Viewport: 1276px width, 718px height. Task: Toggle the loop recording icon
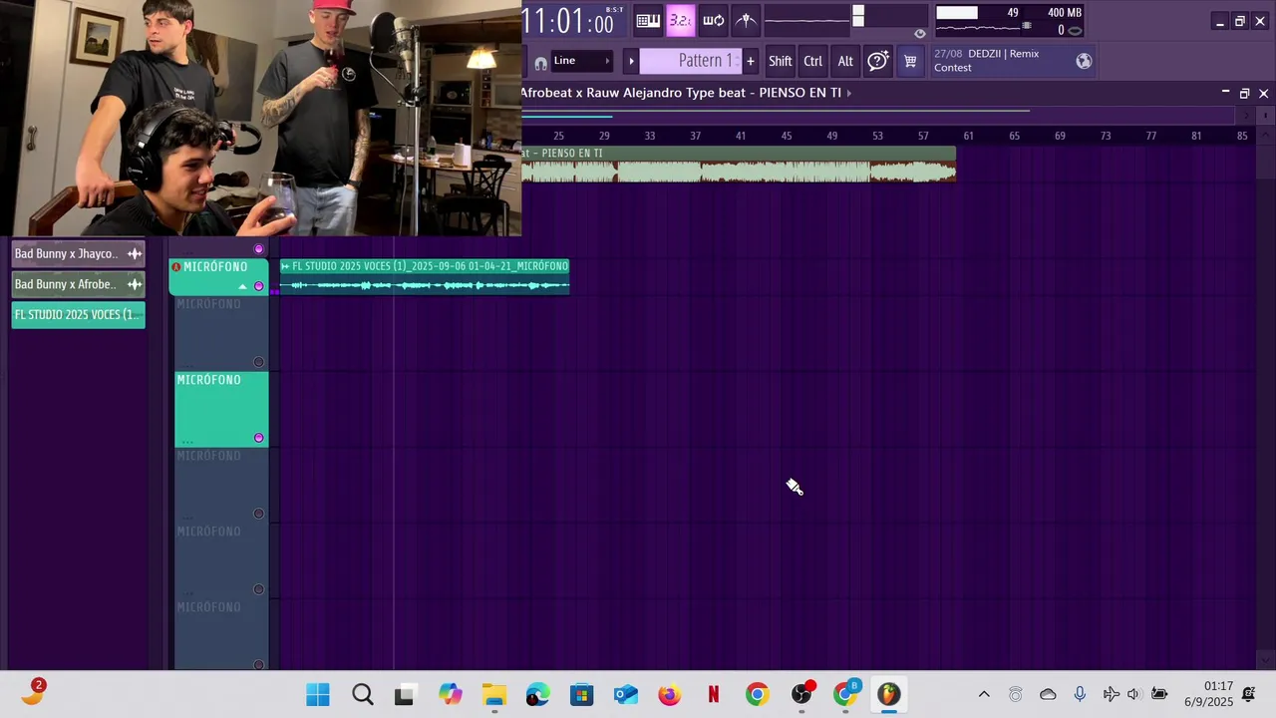click(713, 20)
